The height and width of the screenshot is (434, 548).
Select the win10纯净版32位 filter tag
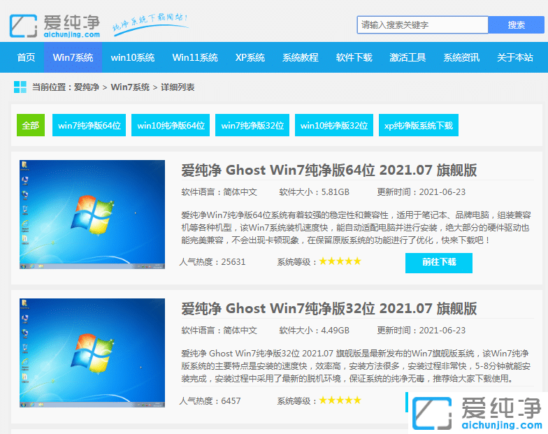point(334,125)
